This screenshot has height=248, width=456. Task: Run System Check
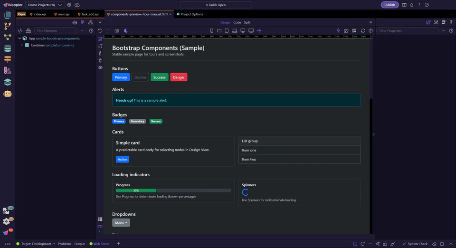coord(415,244)
